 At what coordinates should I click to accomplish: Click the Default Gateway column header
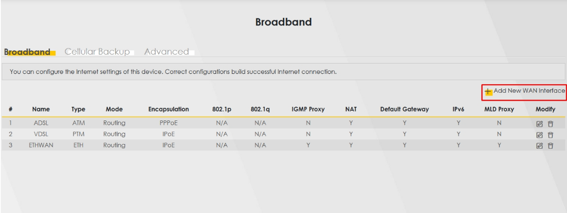404,109
